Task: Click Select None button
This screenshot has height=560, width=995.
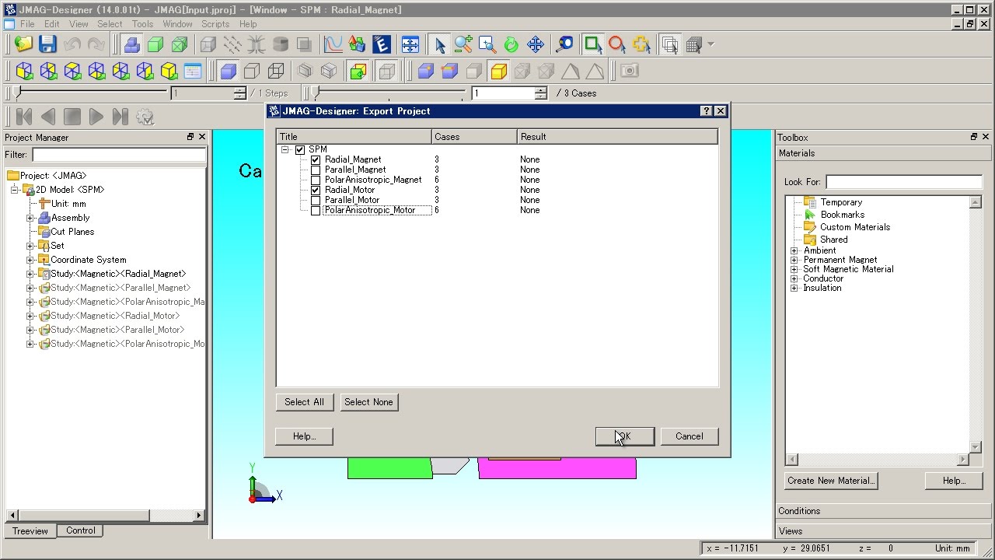Action: tap(369, 402)
